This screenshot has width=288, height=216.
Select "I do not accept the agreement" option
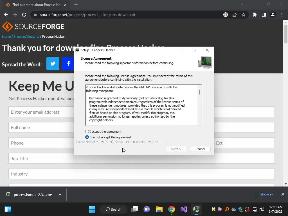[x=87, y=137]
